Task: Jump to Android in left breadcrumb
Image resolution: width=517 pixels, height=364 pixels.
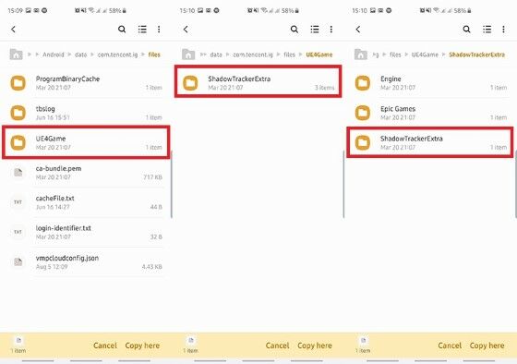Action: [x=54, y=55]
